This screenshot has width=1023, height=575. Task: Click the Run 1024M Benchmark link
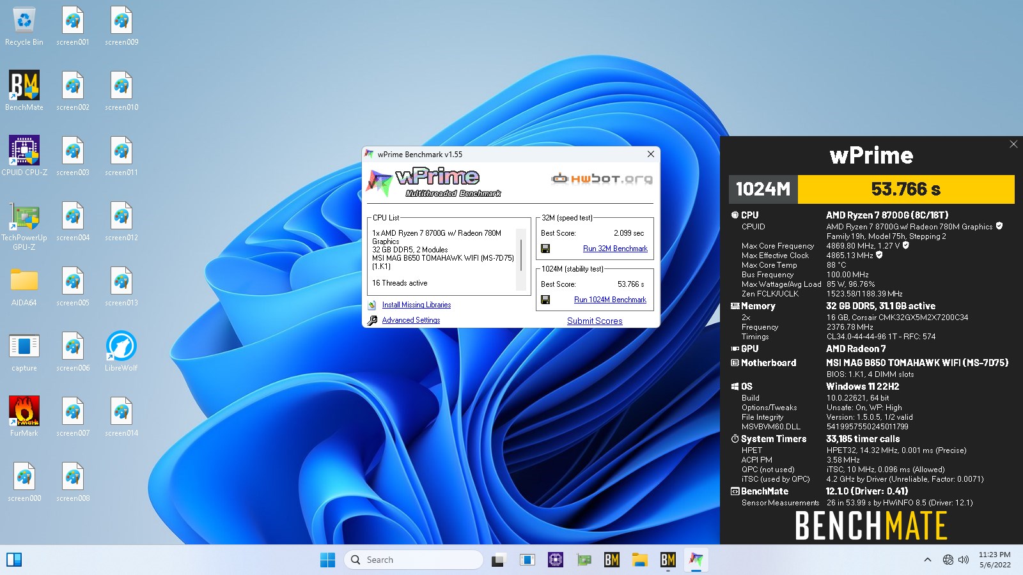[610, 300]
